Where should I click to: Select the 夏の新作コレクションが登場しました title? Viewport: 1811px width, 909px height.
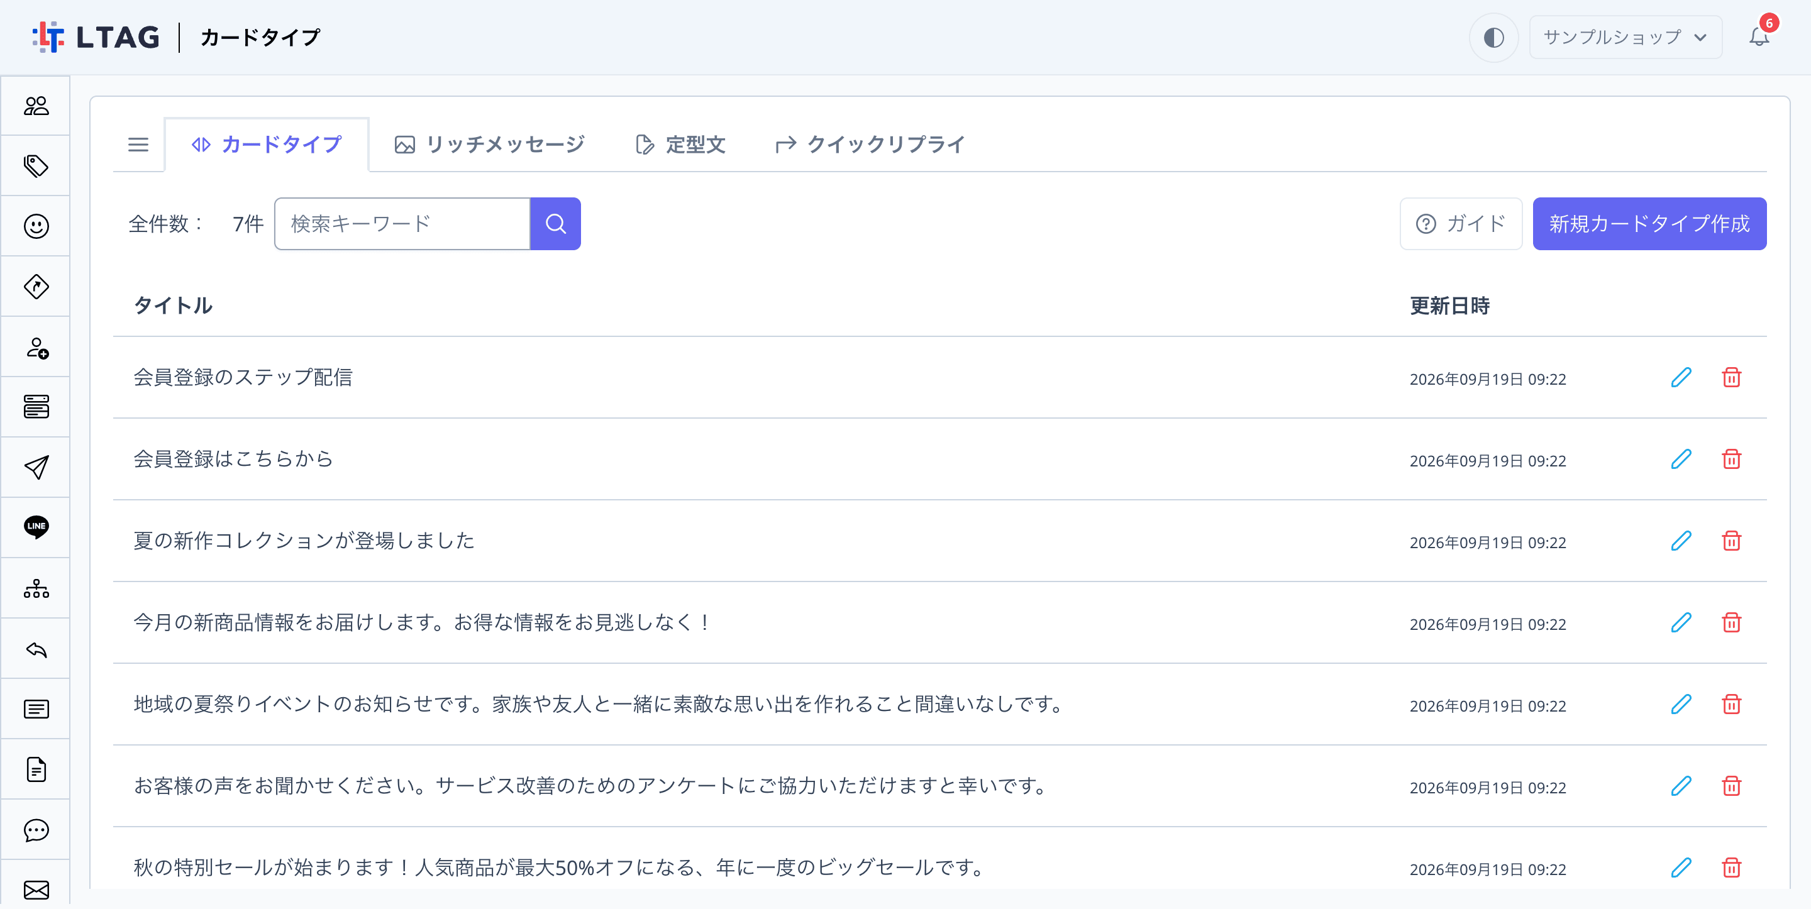tap(304, 541)
